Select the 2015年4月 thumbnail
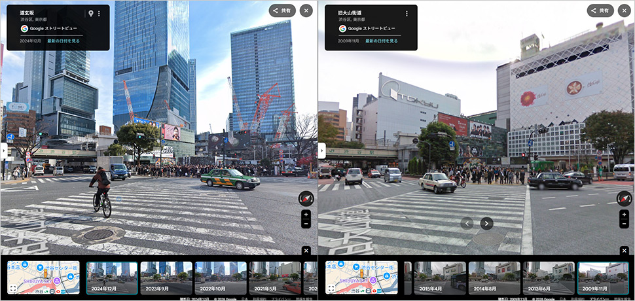 tap(440, 277)
